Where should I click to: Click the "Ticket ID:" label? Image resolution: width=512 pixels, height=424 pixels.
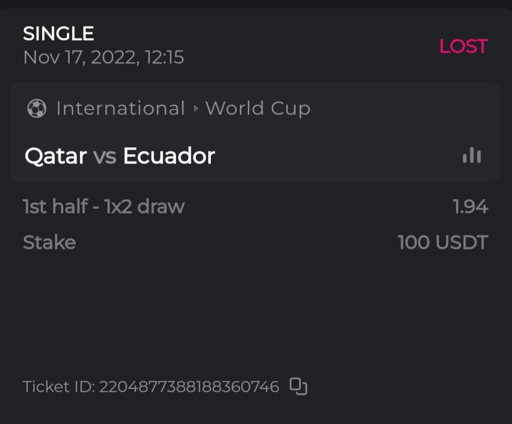(59, 387)
